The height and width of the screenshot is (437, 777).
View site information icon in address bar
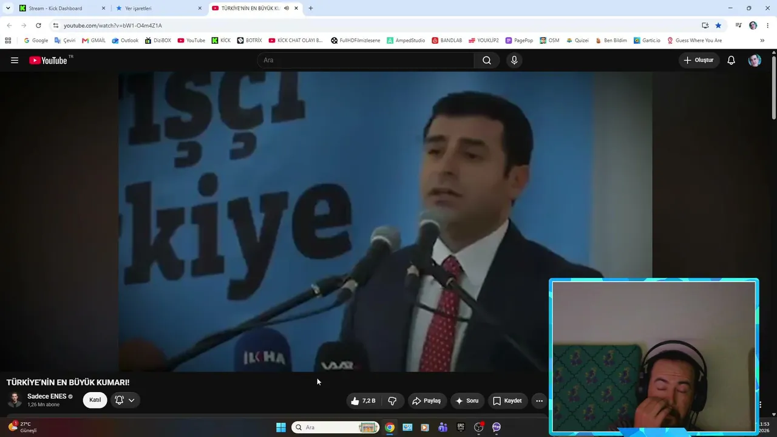(x=55, y=25)
